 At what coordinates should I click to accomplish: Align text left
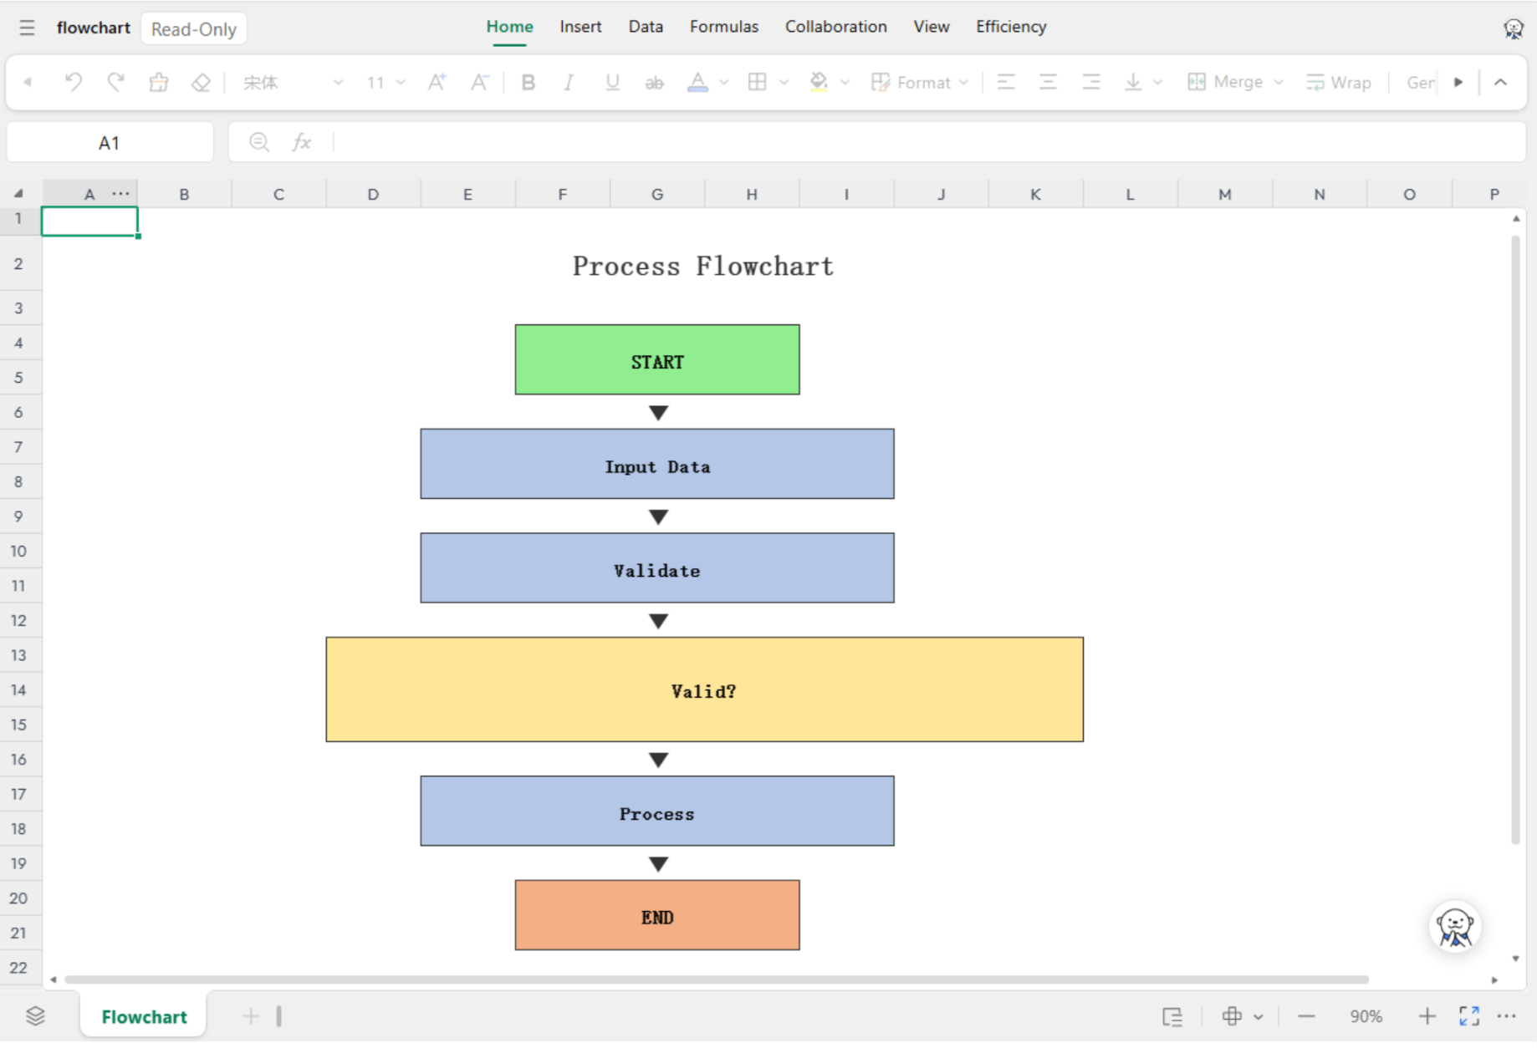pyautogui.click(x=1006, y=82)
